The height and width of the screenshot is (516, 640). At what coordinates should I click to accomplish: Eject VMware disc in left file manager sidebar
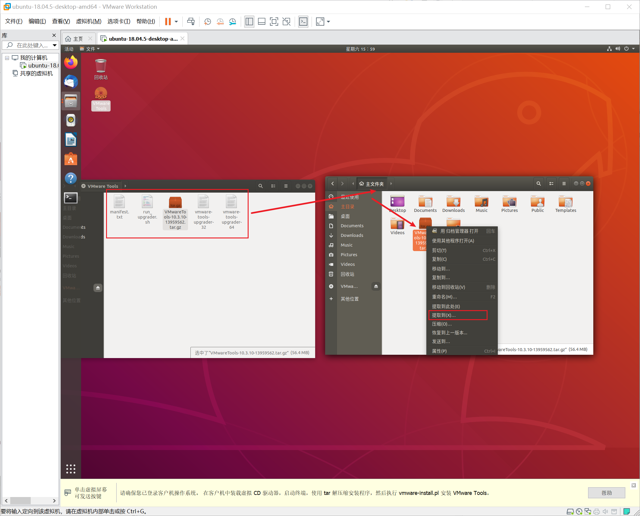click(x=98, y=288)
